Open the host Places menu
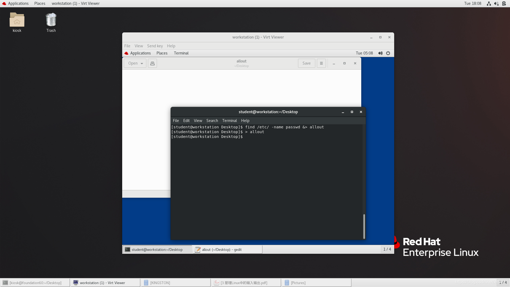Viewport: 510px width, 287px height. [x=40, y=3]
